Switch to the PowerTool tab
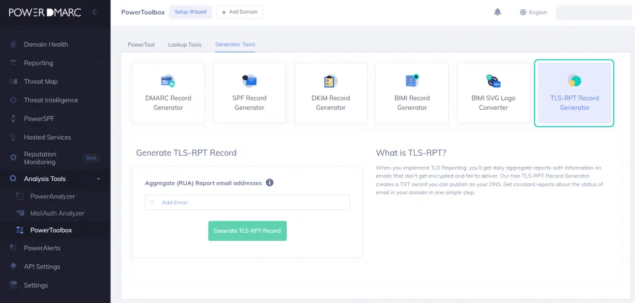 click(x=141, y=44)
